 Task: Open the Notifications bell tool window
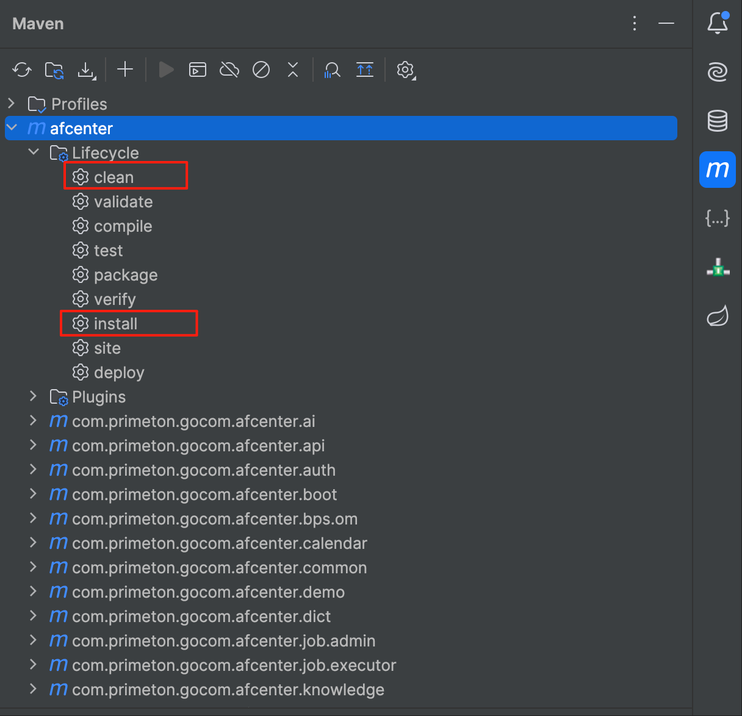coord(718,23)
